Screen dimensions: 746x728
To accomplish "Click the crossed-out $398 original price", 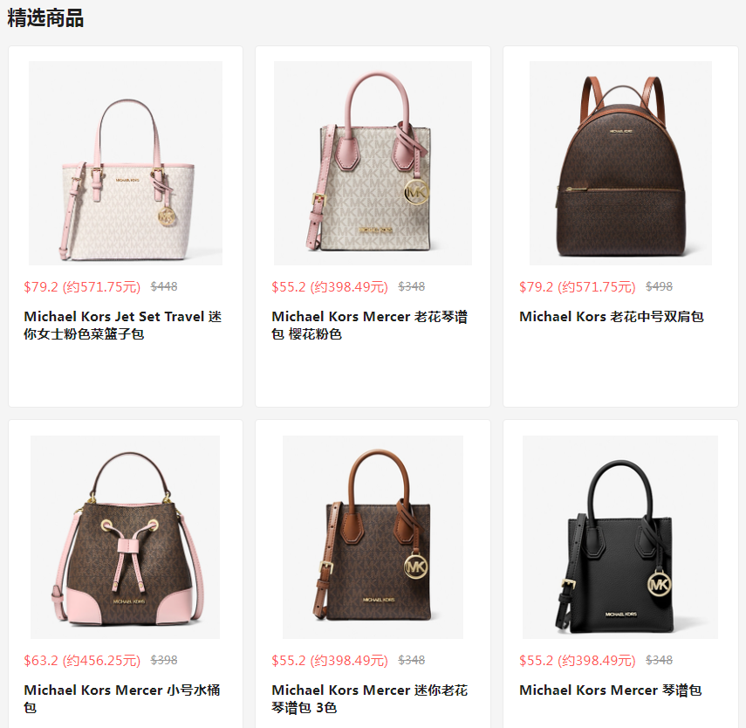I will pyautogui.click(x=164, y=661).
